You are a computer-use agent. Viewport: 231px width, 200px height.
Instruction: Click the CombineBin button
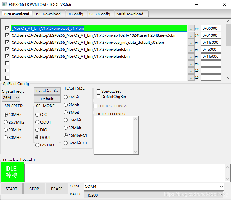click(x=47, y=91)
